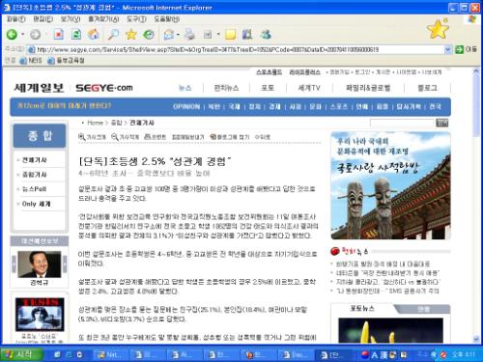
Task: Click the Home breadcrumb link
Action: [x=95, y=123]
